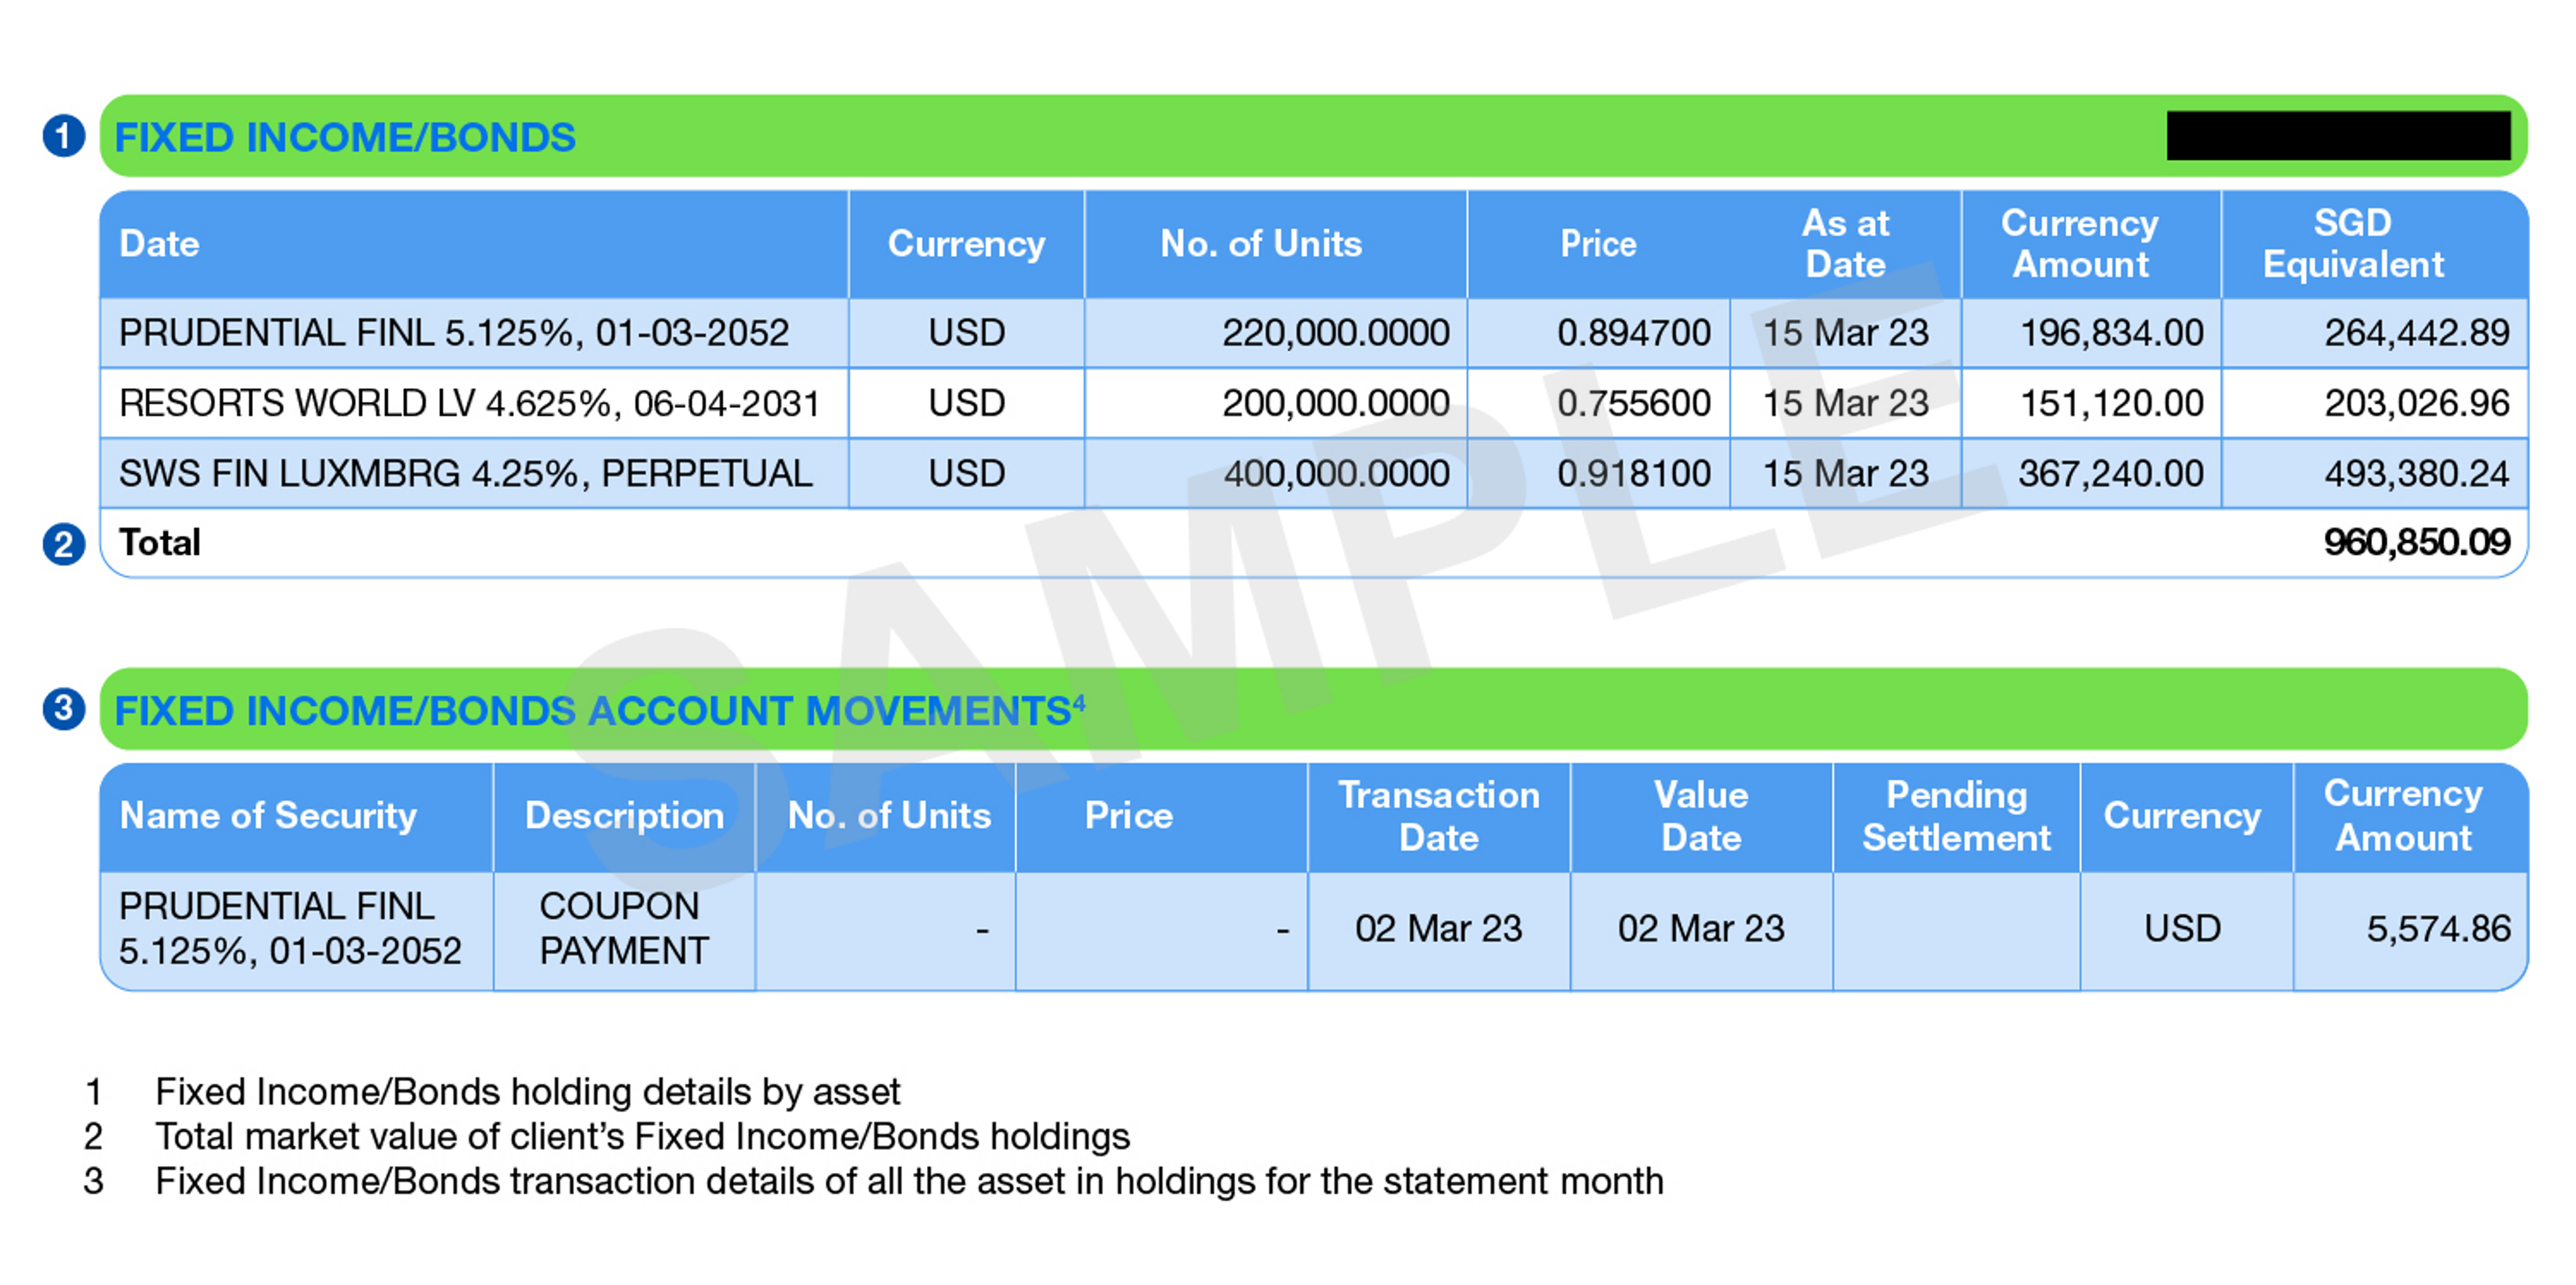Click the Value Date column header
This screenshot has width=2576, height=1285.
click(1701, 816)
